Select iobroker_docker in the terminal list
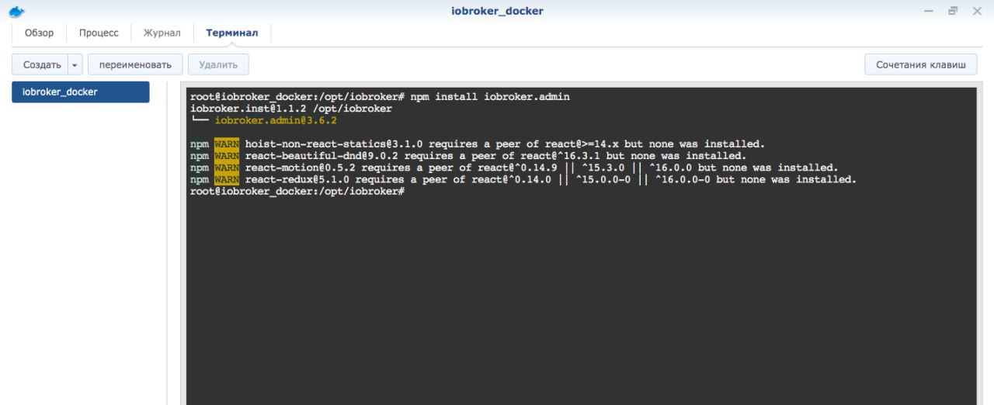This screenshot has width=994, height=405. [x=81, y=92]
